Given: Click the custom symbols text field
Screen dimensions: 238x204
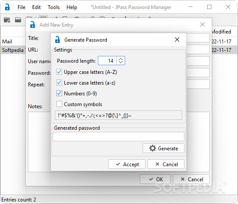Looking at the screenshot, I should 118,115.
